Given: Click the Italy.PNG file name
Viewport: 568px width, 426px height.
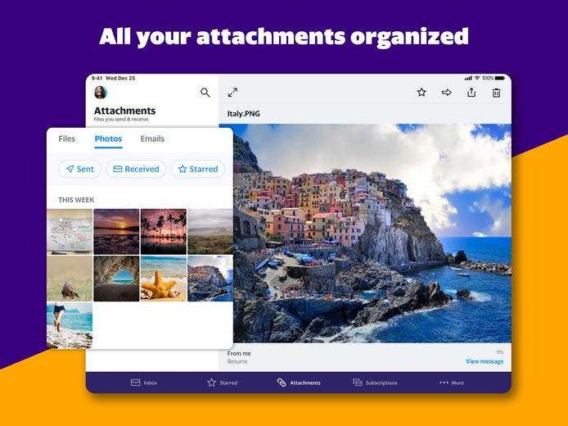Looking at the screenshot, I should click(243, 114).
